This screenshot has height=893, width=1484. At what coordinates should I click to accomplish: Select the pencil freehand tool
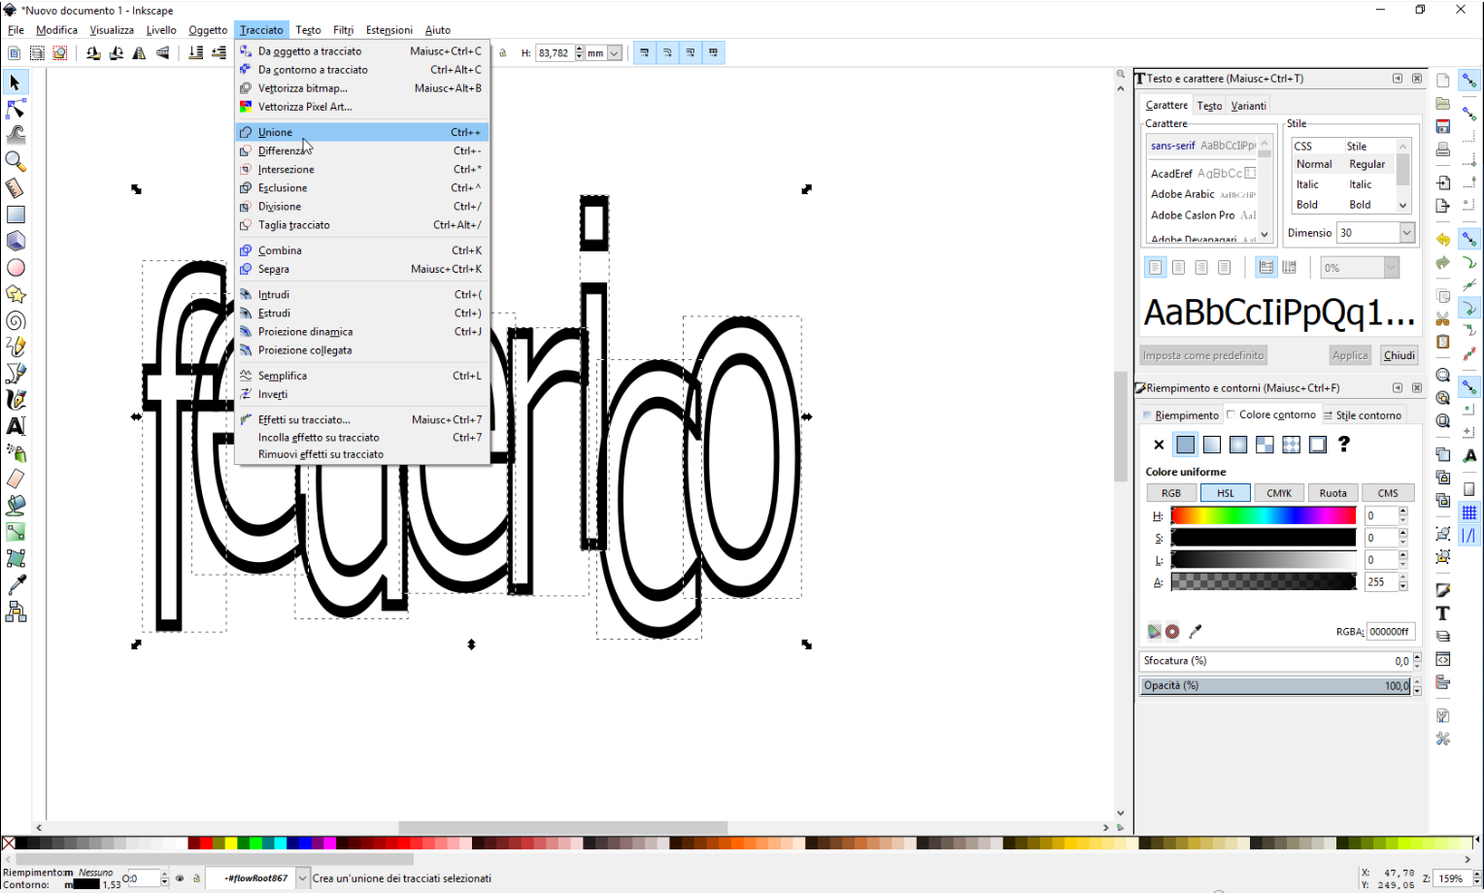[16, 347]
